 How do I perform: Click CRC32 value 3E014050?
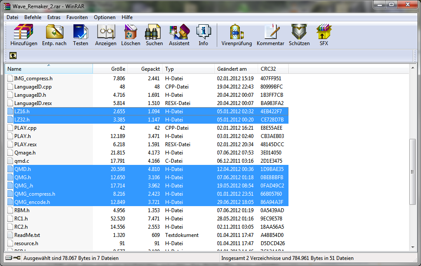271,153
